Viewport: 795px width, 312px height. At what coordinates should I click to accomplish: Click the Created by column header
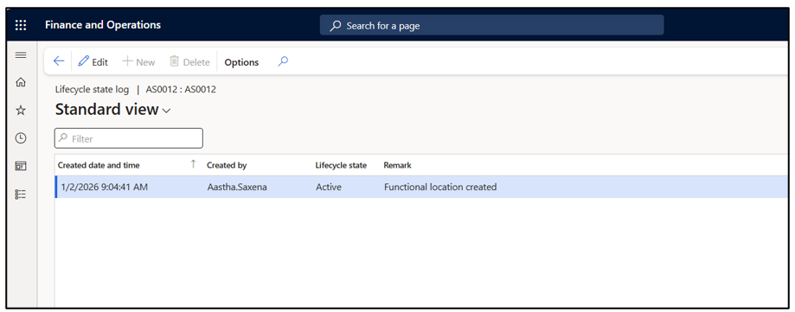coord(227,165)
